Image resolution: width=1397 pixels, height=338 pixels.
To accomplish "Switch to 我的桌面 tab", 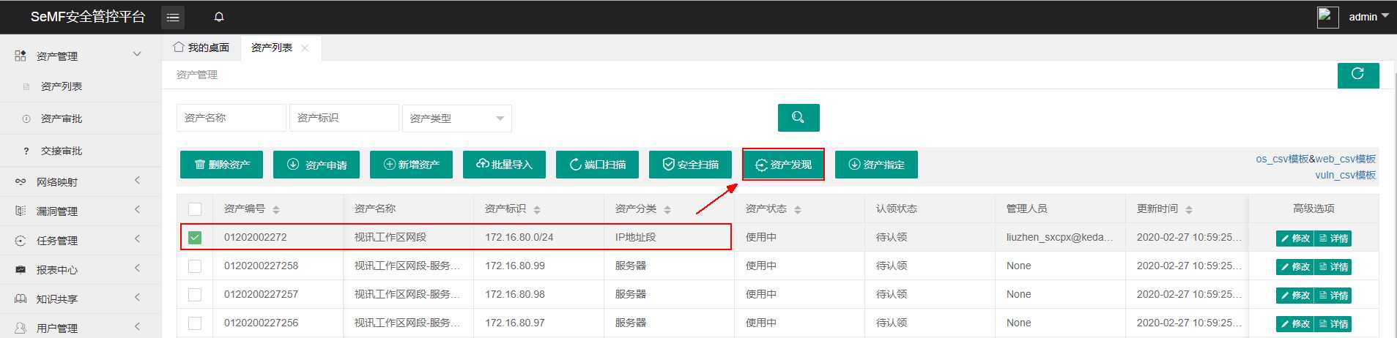I will (x=201, y=48).
